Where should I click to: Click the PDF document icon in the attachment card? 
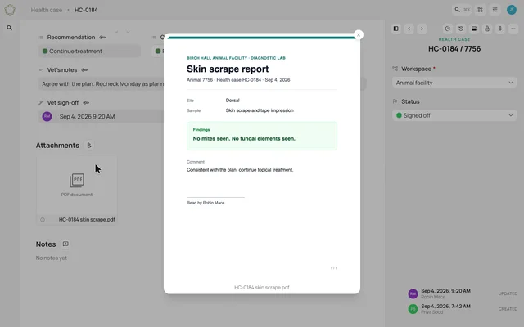[x=77, y=180]
